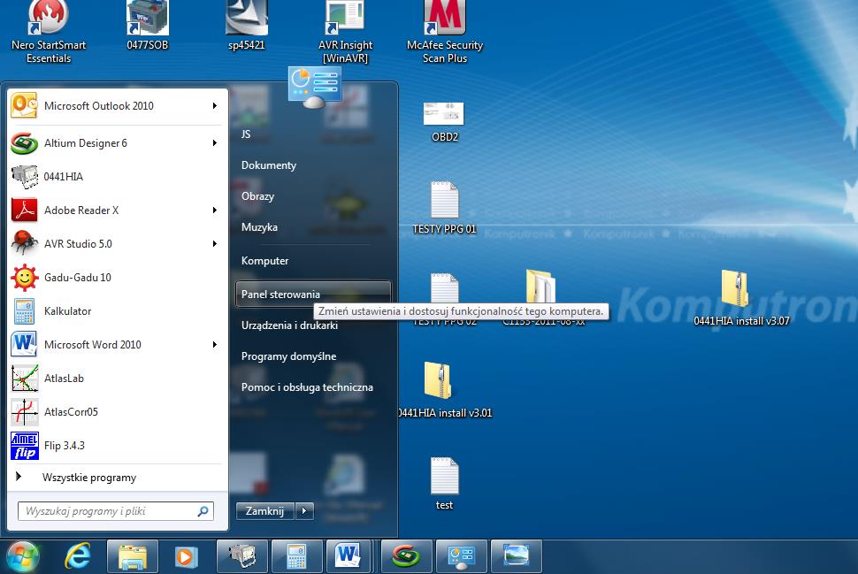858x574 pixels.
Task: Expand Wszystkie programy list
Action: [113, 477]
